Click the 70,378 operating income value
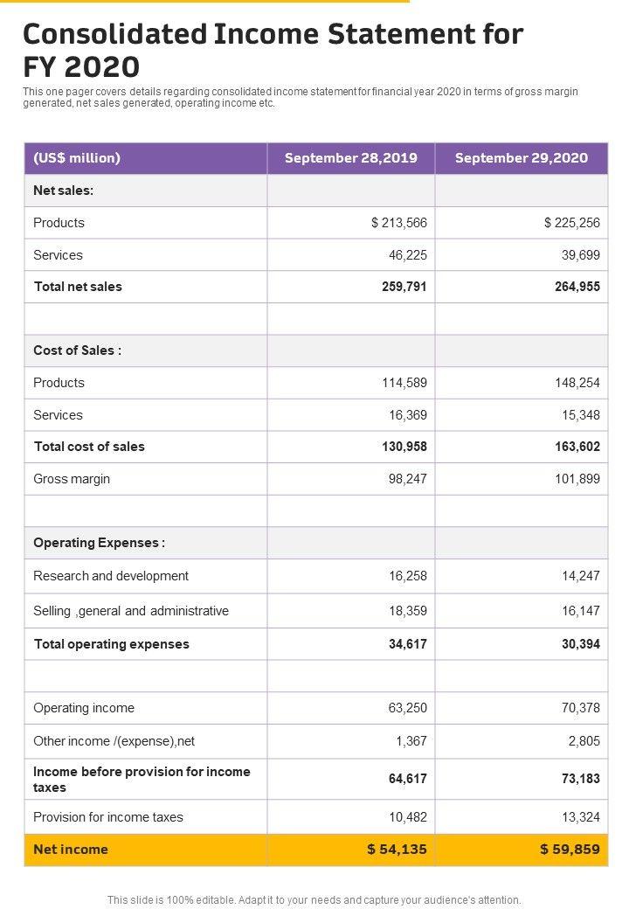Image resolution: width=629 pixels, height=909 pixels. click(x=581, y=708)
